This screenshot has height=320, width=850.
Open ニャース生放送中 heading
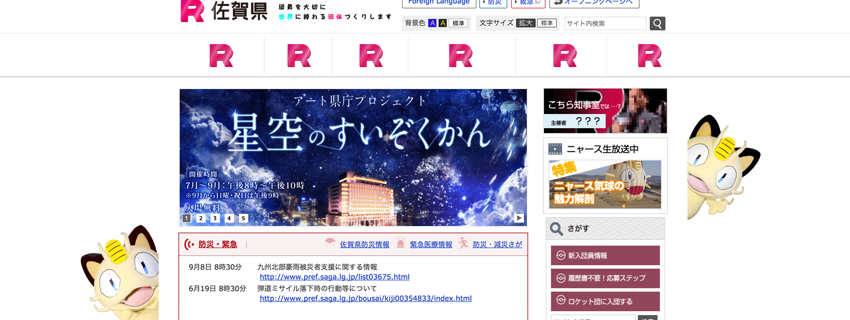click(602, 149)
